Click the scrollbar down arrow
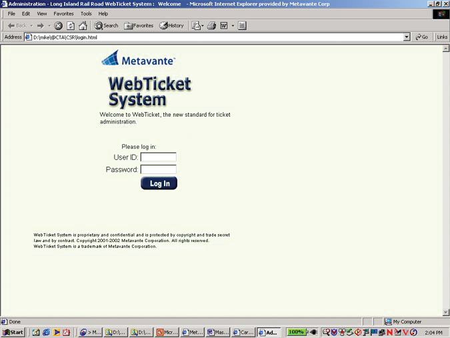This screenshot has width=450, height=338. tap(446, 312)
